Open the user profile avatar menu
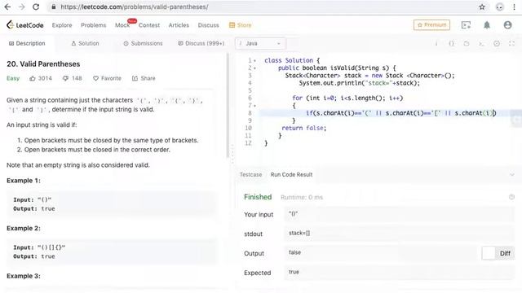The width and height of the screenshot is (522, 293). point(507,25)
